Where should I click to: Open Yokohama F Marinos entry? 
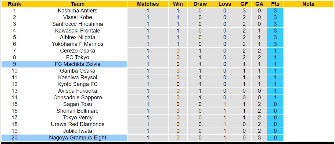tap(77, 44)
